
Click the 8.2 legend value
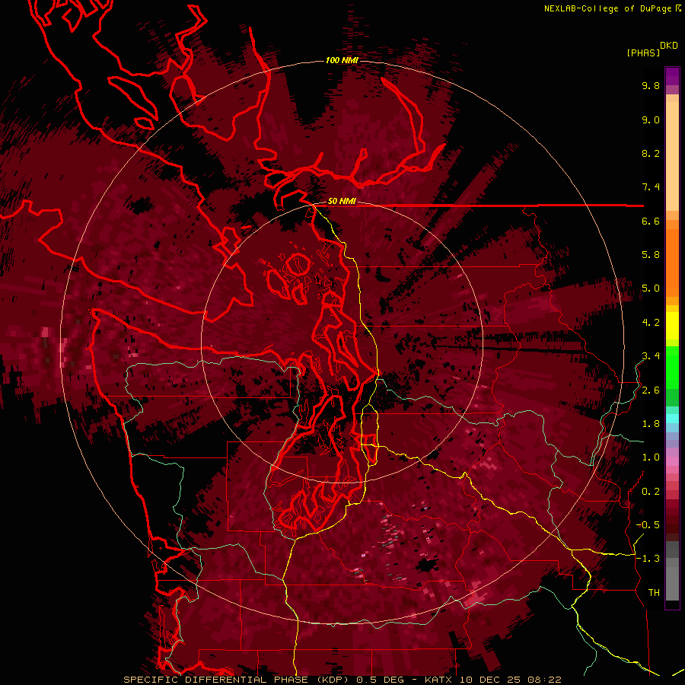pos(651,153)
